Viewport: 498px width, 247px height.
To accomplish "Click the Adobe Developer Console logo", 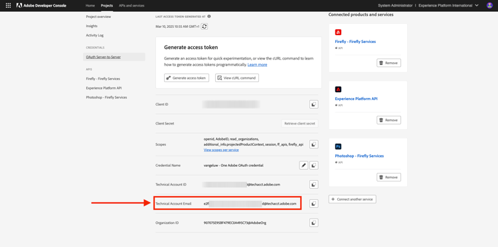I will (41, 5).
